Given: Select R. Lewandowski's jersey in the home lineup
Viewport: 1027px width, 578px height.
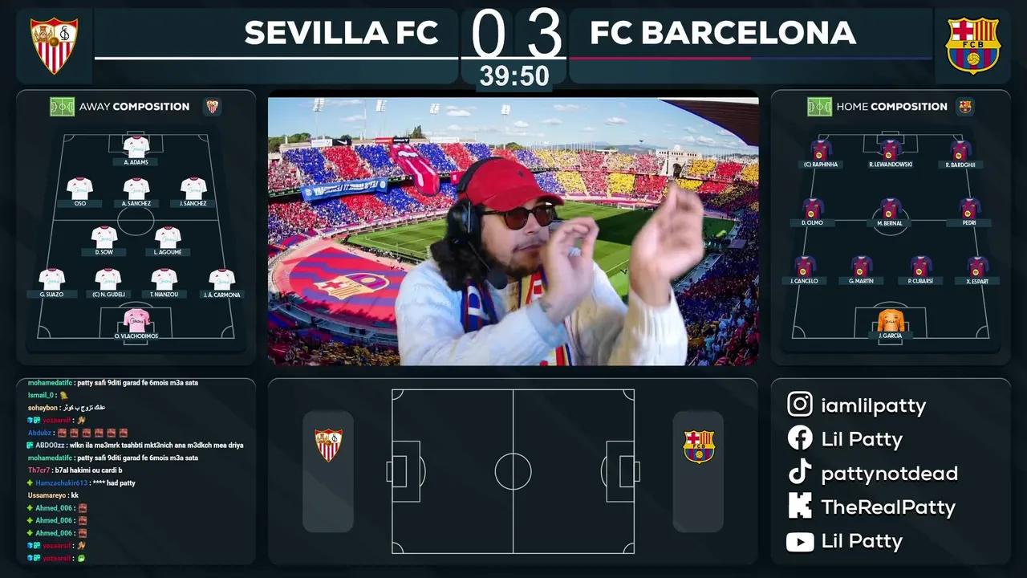Looking at the screenshot, I should pyautogui.click(x=889, y=150).
